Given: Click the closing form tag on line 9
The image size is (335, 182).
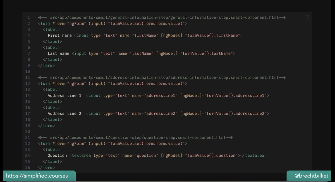Looking at the screenshot, I should click(46, 66).
